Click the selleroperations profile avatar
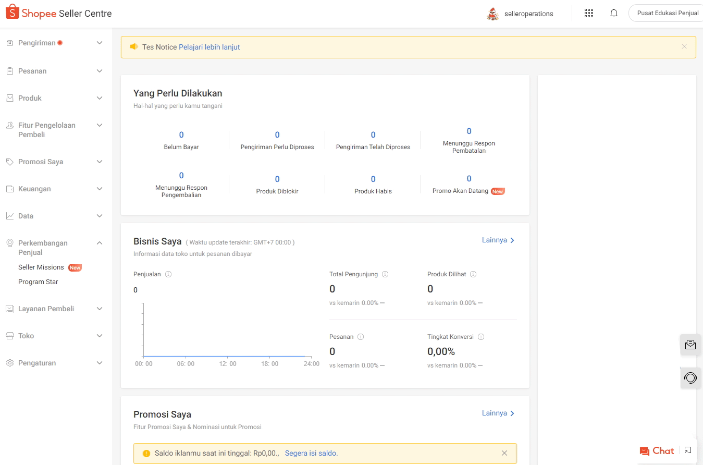The image size is (703, 465). (x=492, y=14)
